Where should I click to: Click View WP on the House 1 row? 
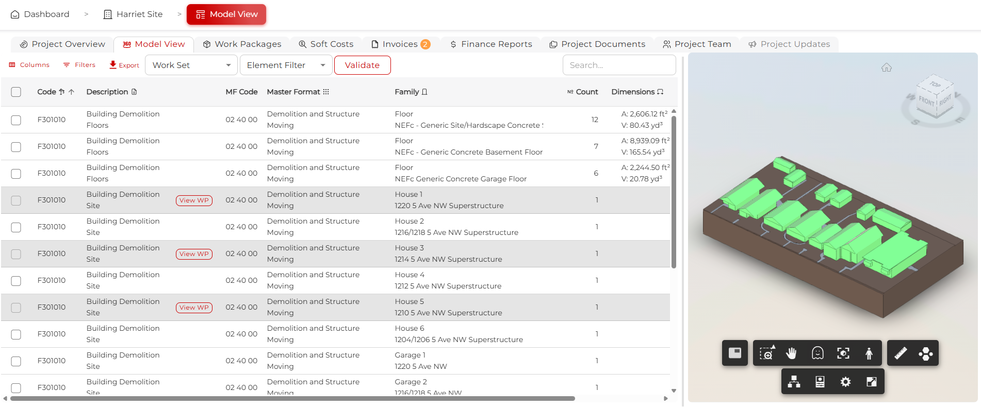tap(194, 200)
